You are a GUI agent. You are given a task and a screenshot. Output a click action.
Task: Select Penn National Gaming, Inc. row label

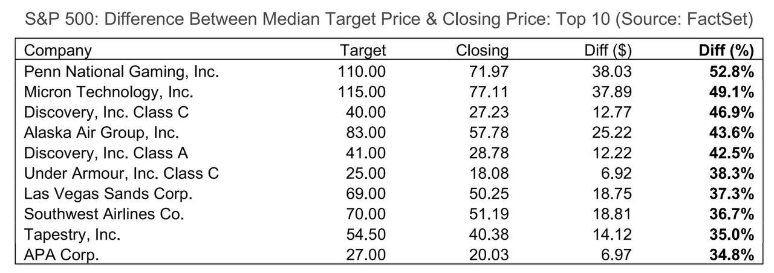tap(122, 72)
